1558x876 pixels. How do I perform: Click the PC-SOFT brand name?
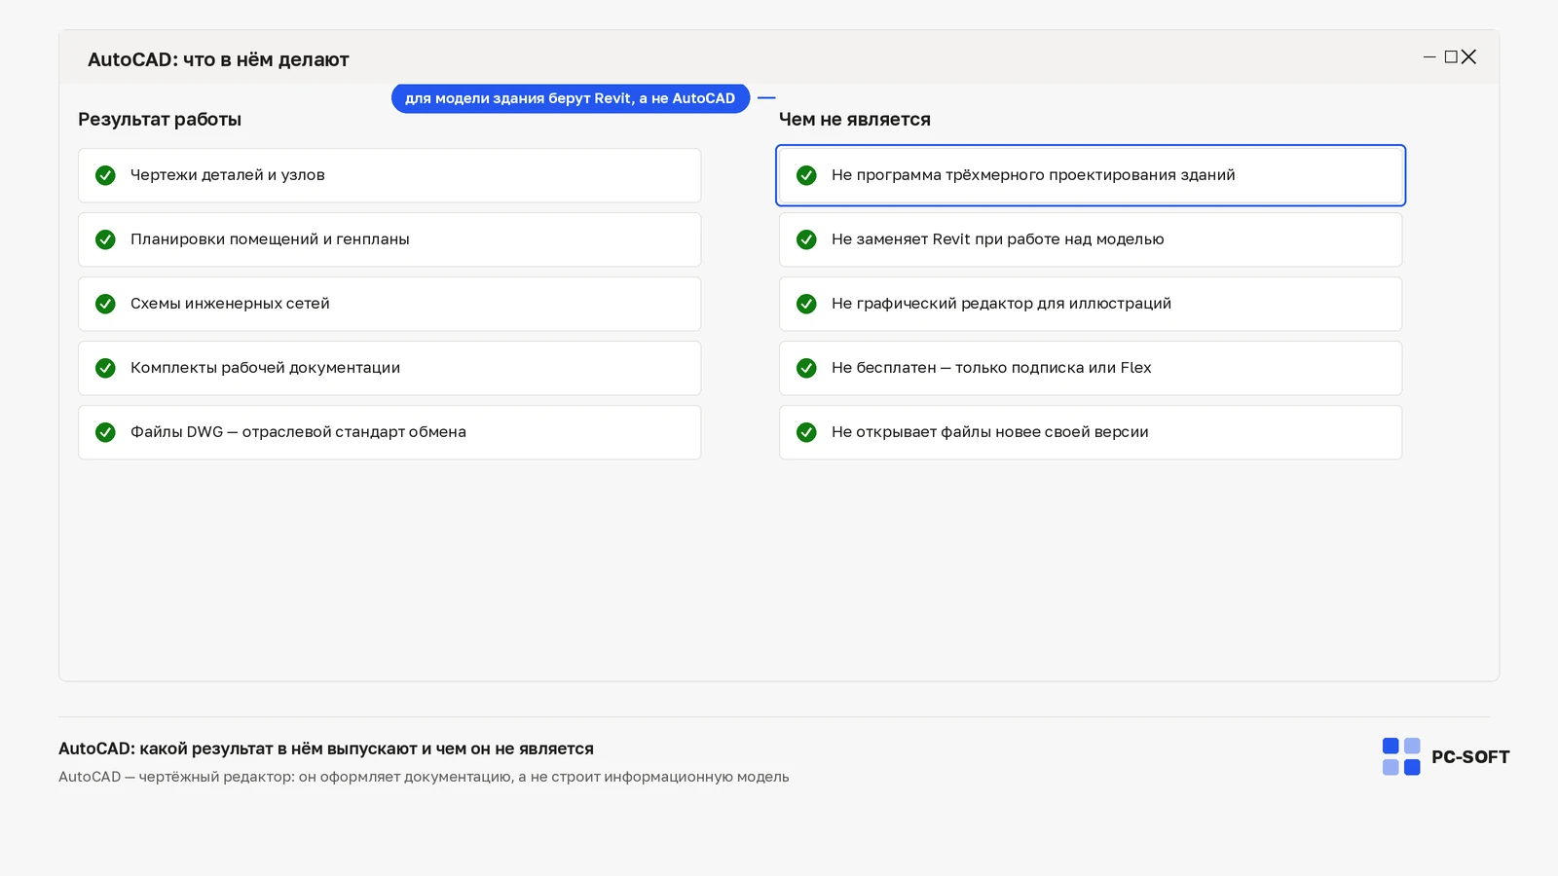(1470, 757)
